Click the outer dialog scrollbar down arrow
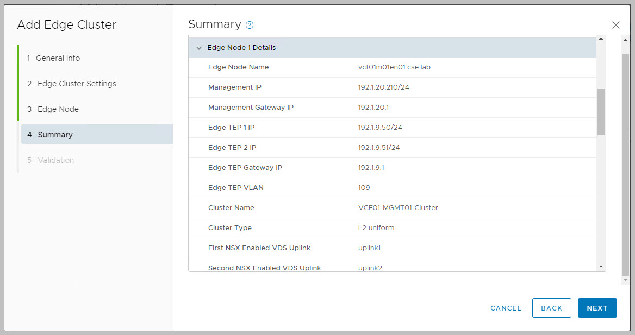This screenshot has width=635, height=335. (x=625, y=280)
